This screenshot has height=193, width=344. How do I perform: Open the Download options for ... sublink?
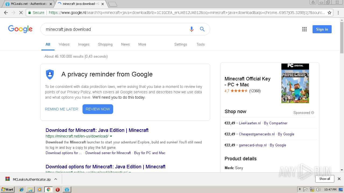64,153
